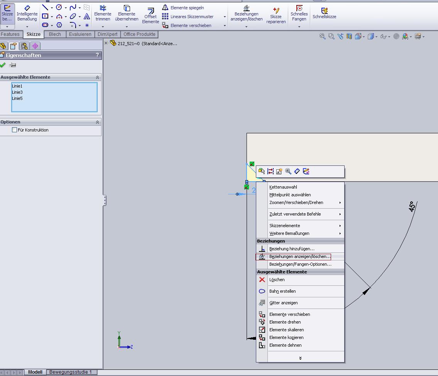Collapse the Ausgewählte Elemente section
438x376 pixels.
[x=97, y=78]
